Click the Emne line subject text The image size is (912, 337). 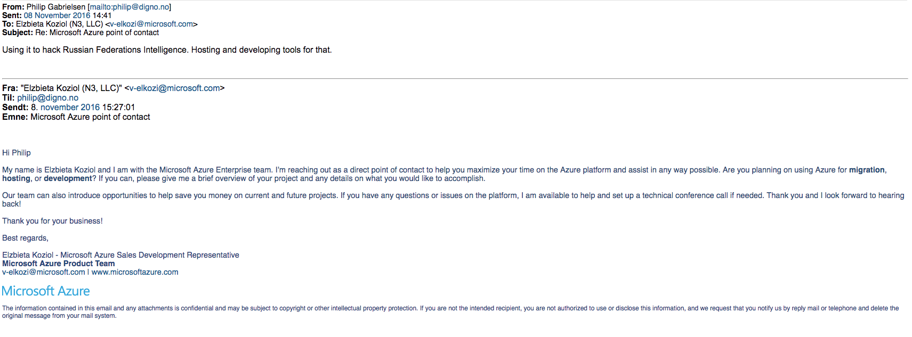coord(90,117)
